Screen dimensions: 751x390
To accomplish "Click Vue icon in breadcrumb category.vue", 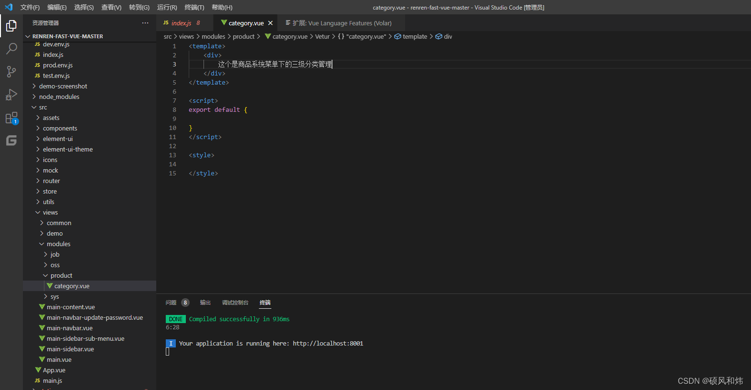I will (x=268, y=36).
